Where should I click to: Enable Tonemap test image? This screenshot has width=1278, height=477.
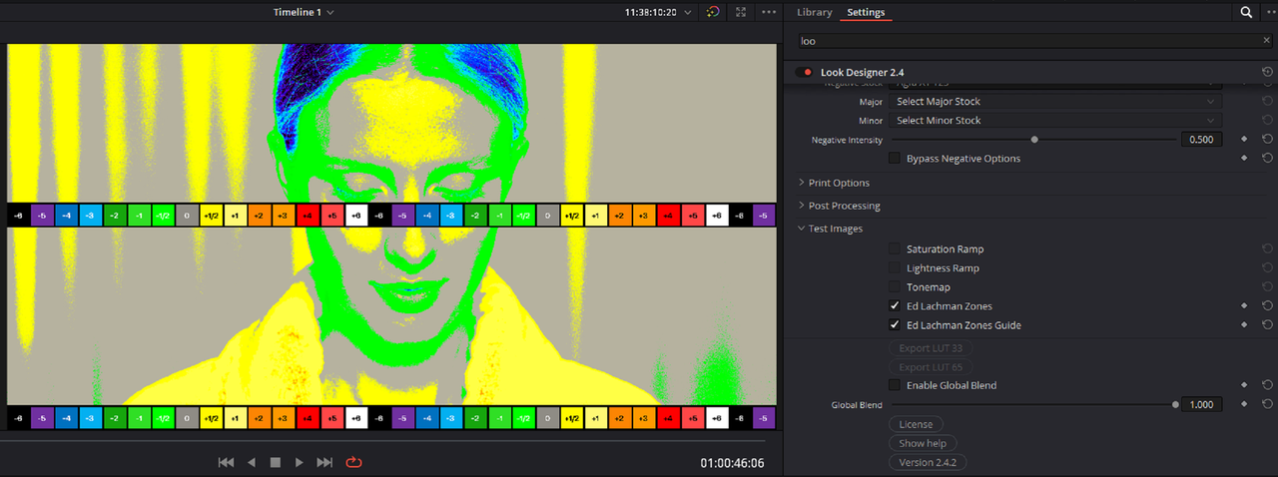coord(895,286)
